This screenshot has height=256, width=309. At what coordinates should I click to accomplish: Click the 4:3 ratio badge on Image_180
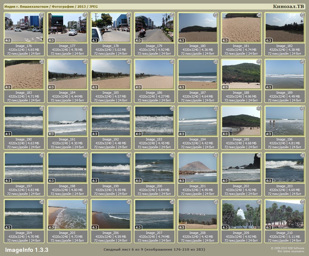(x=182, y=40)
